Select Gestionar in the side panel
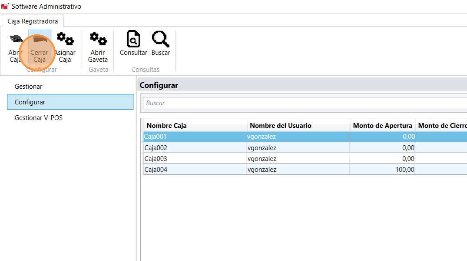 point(29,87)
